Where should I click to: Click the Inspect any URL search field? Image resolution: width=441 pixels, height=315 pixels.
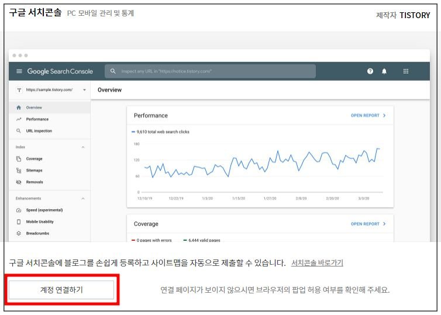tap(210, 71)
